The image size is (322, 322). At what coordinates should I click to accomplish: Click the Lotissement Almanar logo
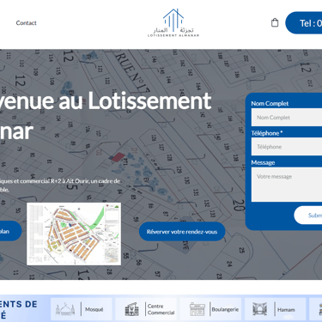[x=173, y=23]
